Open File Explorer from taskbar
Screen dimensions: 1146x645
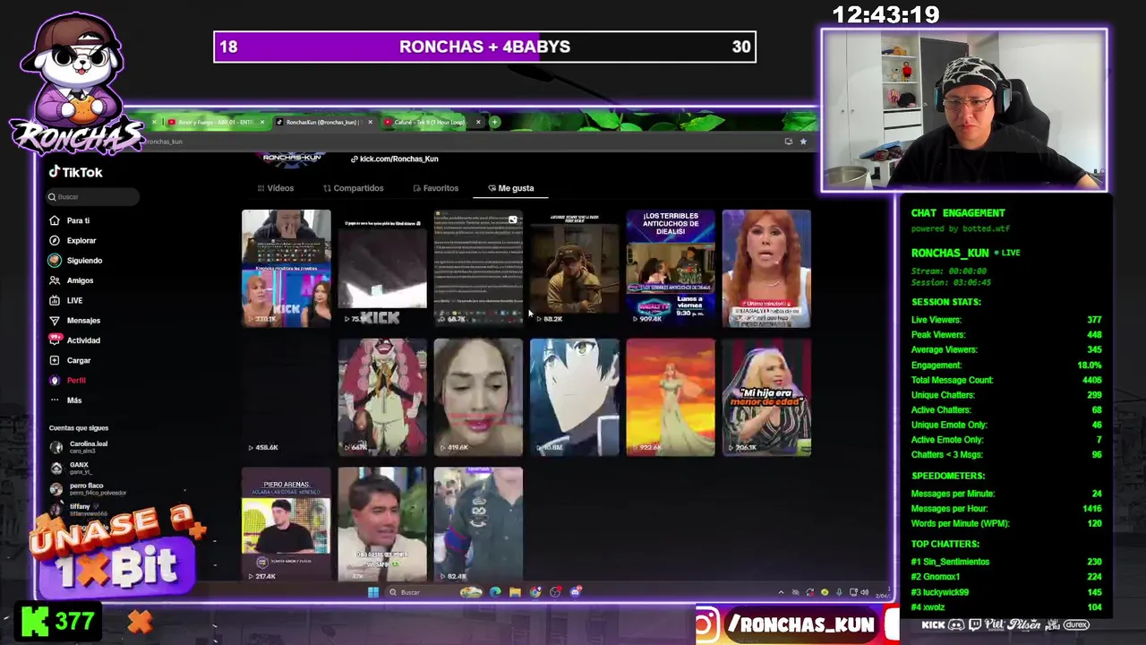point(515,592)
